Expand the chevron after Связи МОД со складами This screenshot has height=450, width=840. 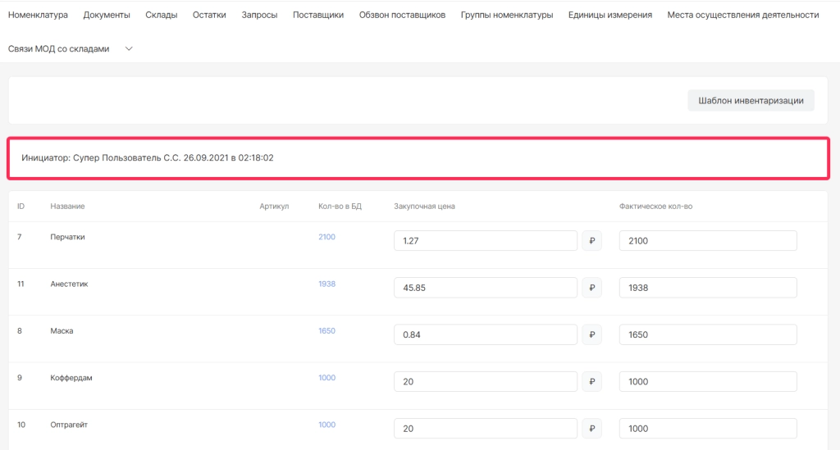coord(129,49)
